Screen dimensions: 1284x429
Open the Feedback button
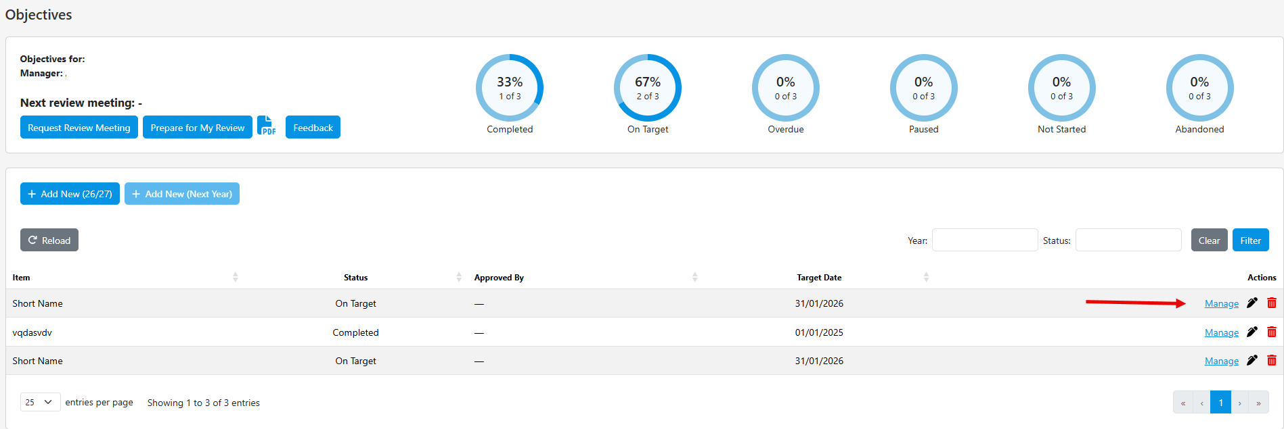[x=313, y=127]
